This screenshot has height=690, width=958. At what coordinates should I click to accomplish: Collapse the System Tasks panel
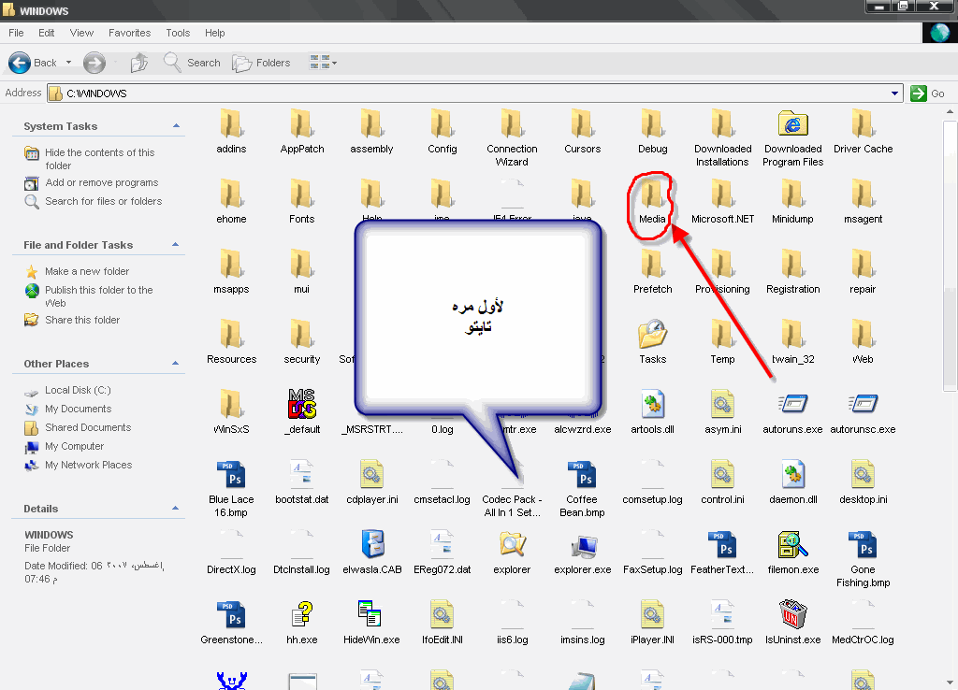pyautogui.click(x=176, y=126)
